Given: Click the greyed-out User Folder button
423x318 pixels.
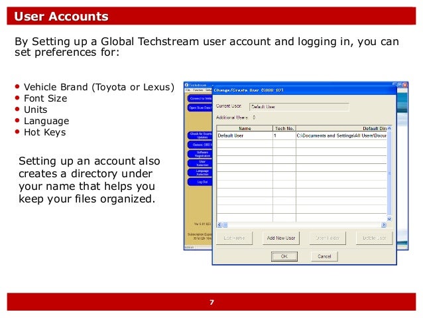Looking at the screenshot, I should 328,238.
